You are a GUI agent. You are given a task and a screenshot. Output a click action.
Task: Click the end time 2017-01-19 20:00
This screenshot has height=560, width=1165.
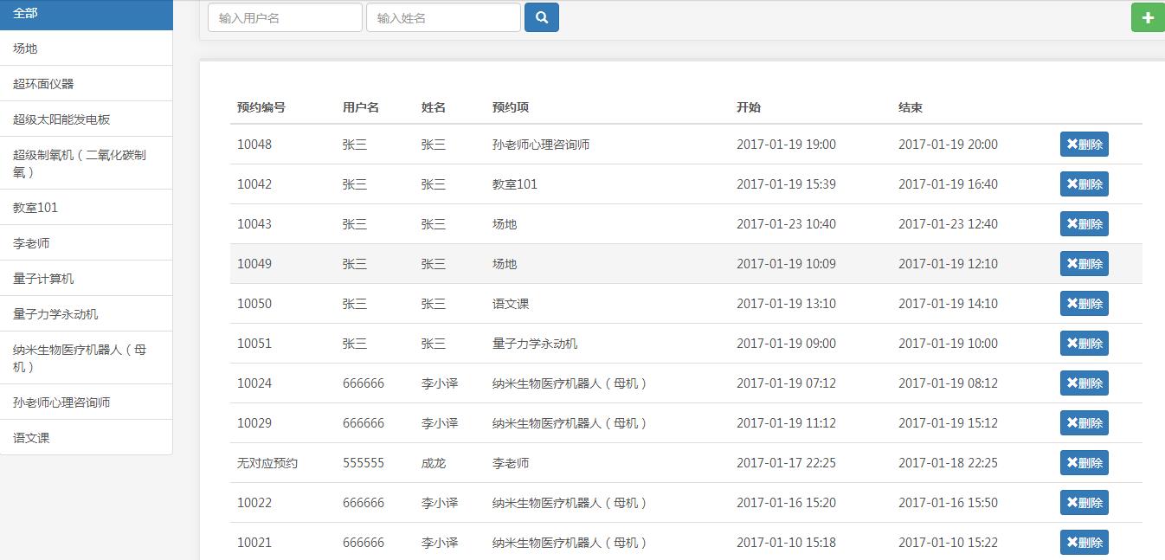point(948,145)
